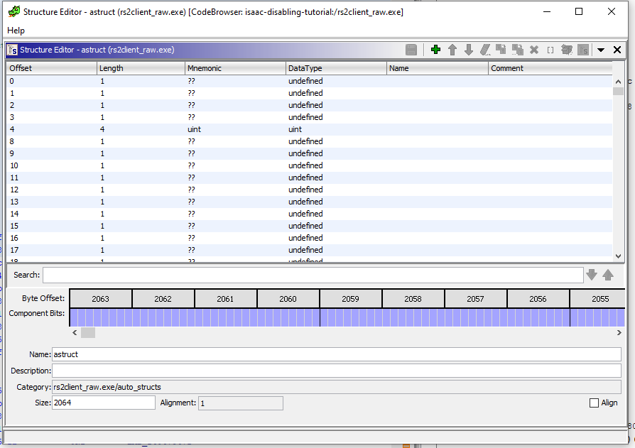The height and width of the screenshot is (448, 635).
Task: Click the bit view scroll right arrow
Action: pyautogui.click(x=619, y=333)
